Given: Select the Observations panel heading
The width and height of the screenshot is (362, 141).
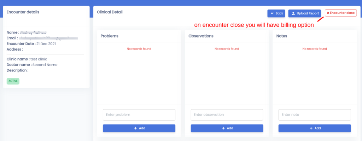Looking at the screenshot, I should pos(201,36).
